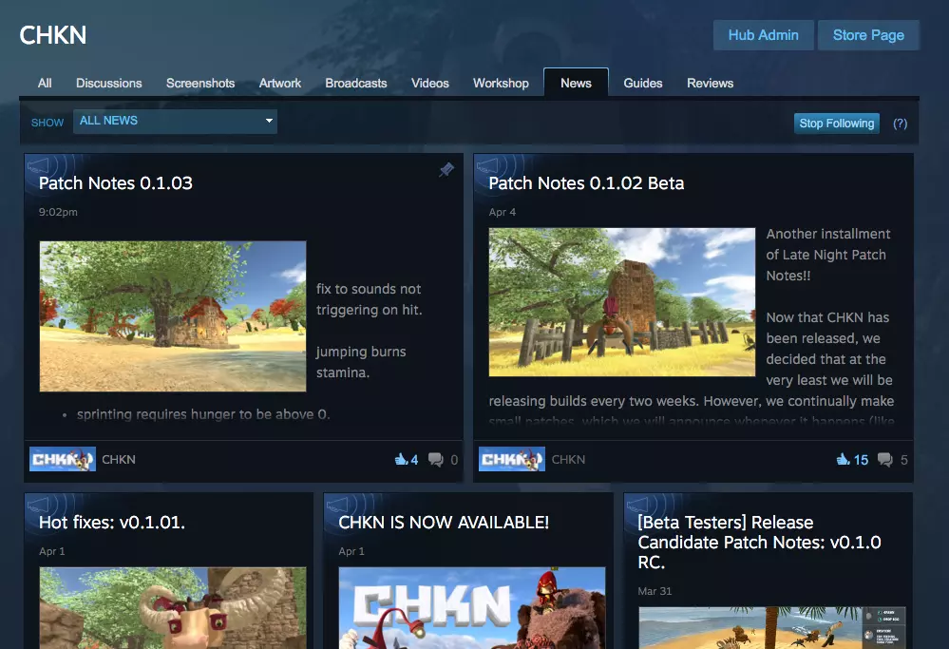This screenshot has width=949, height=649.
Task: Click megaphone icon on Hot fixes v0.1.01 card
Action: 38,504
